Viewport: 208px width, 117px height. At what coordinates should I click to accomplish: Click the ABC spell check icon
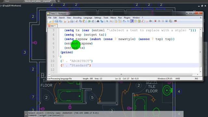(x=175, y=21)
